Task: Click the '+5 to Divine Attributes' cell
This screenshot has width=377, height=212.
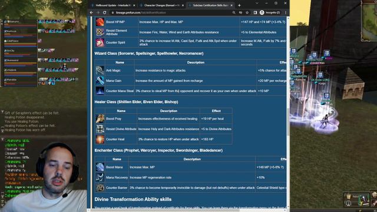Action: coord(216,129)
